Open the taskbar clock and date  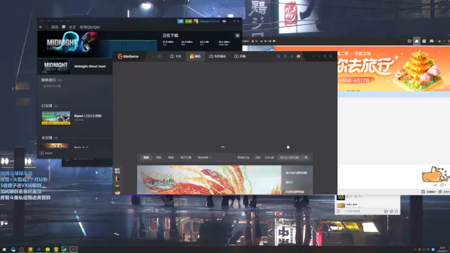443,250
